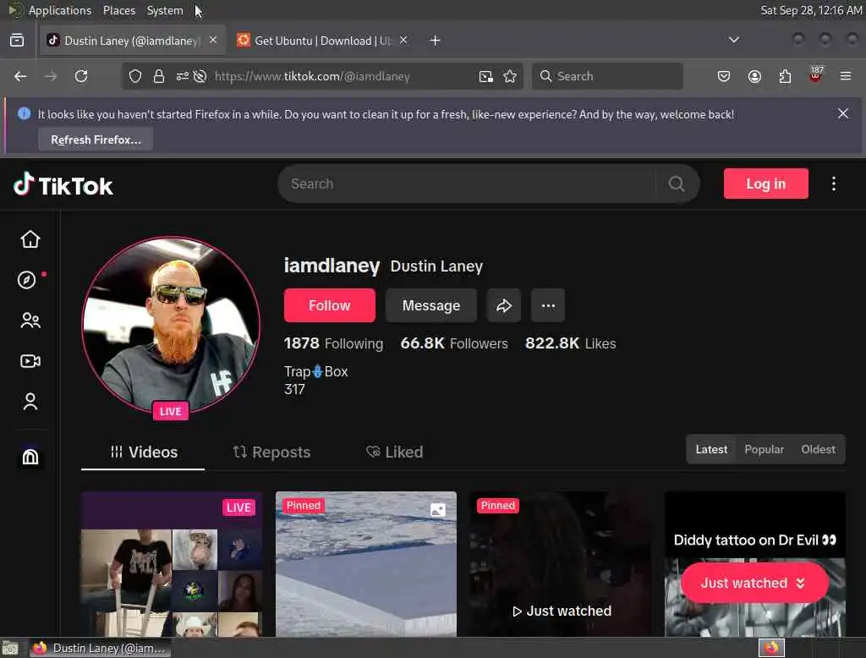The image size is (866, 658).
Task: Open the extensions puzzle icon
Action: [785, 76]
